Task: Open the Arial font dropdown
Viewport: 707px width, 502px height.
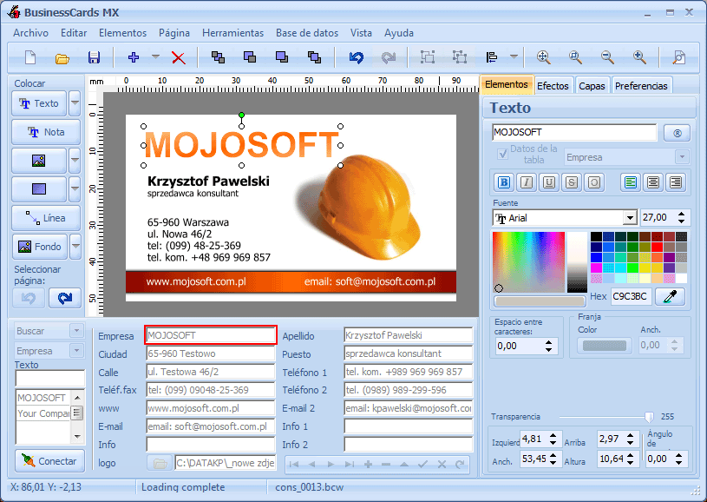Action: click(630, 218)
